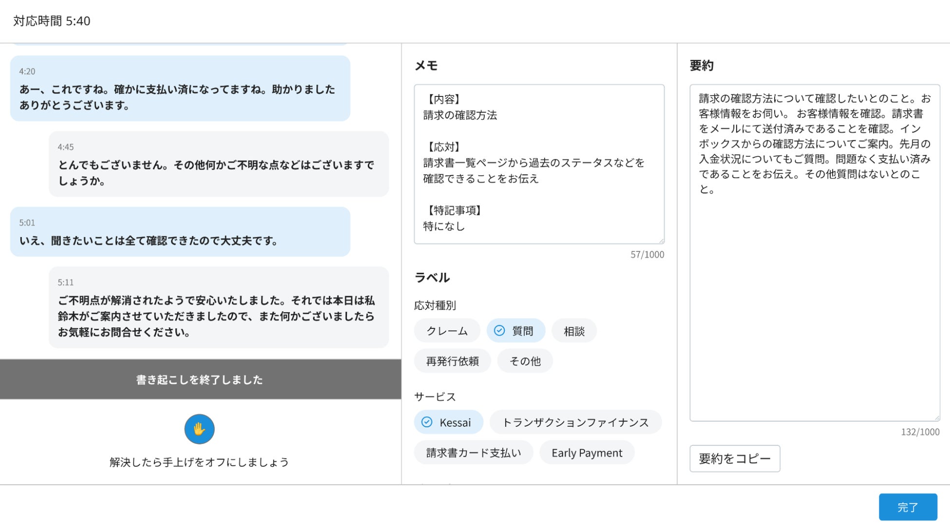Select the 相談 label chip
The height and width of the screenshot is (528, 950).
(x=574, y=331)
